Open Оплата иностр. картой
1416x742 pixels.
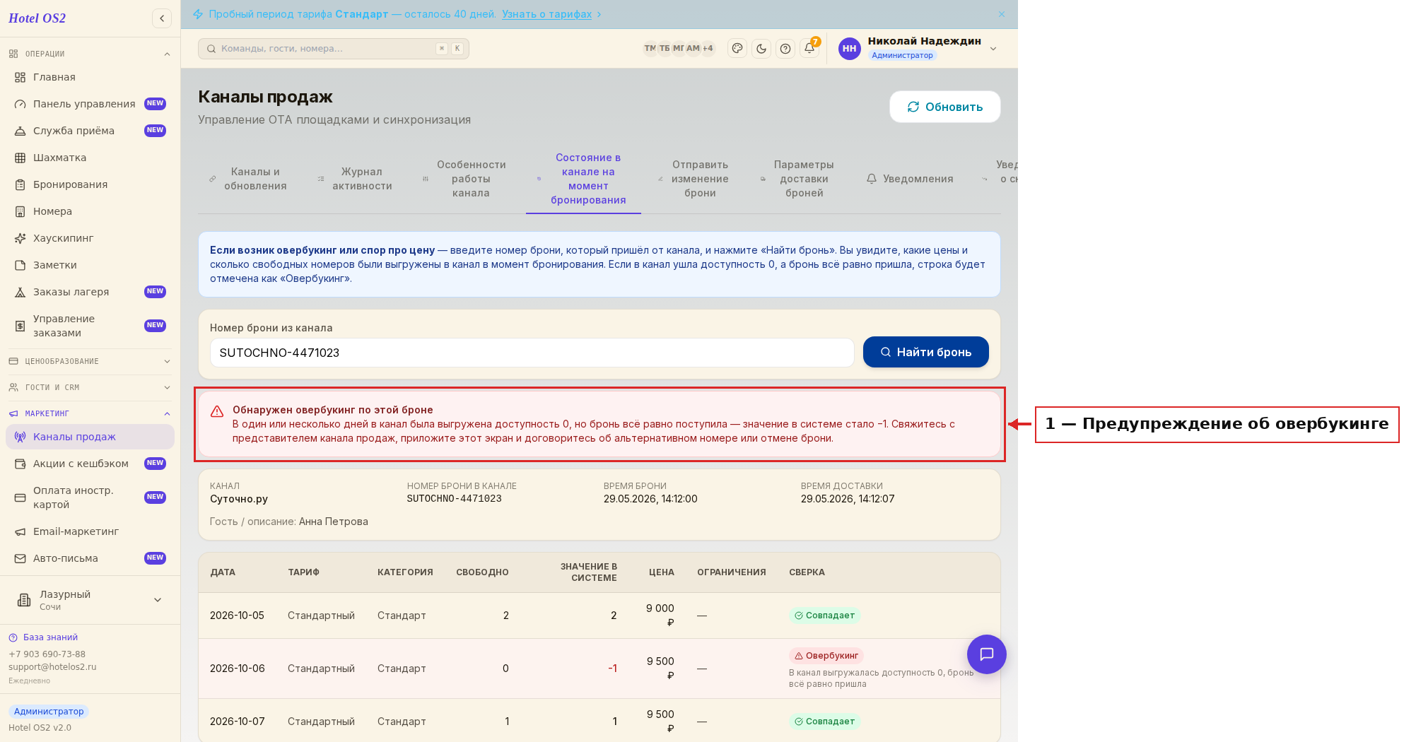coord(90,497)
